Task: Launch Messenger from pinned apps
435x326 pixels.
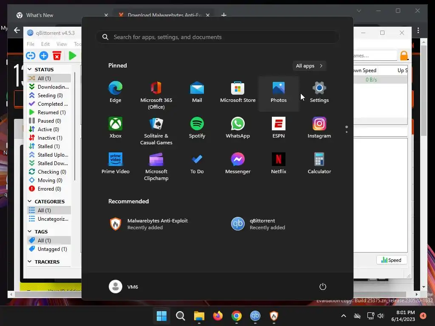Action: (238, 163)
